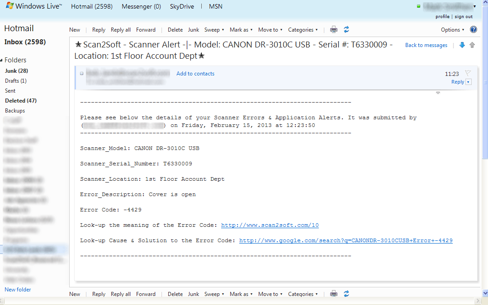488x305 pixels.
Task: Click the top toolbar print icon
Action: coord(334,30)
